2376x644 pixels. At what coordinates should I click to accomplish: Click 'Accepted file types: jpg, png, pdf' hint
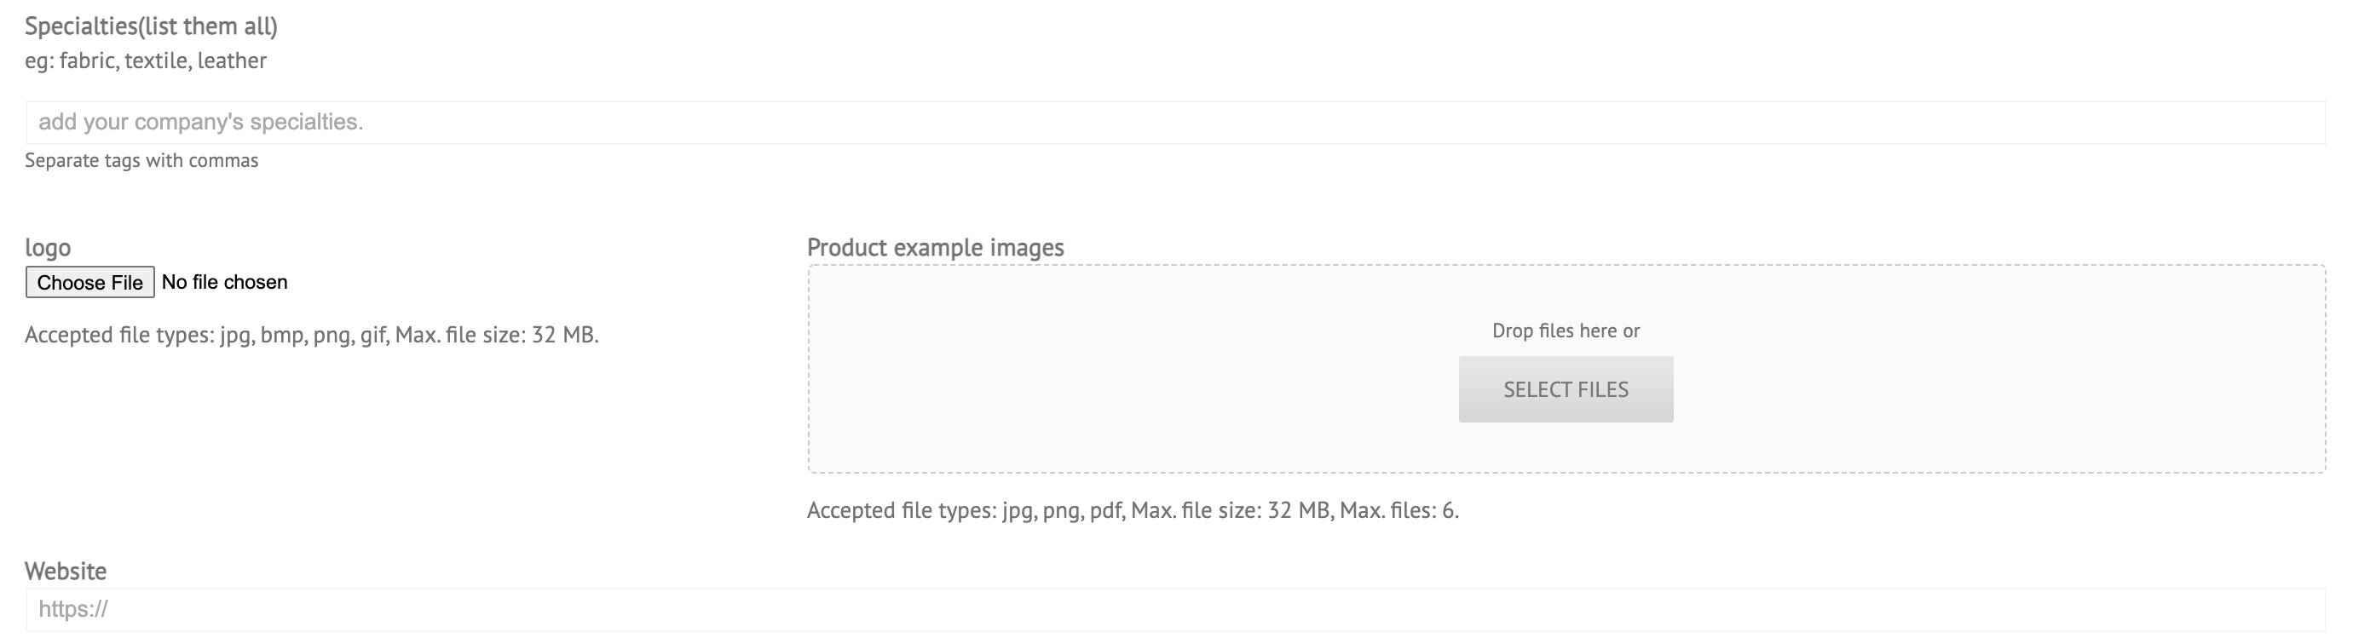click(x=965, y=510)
